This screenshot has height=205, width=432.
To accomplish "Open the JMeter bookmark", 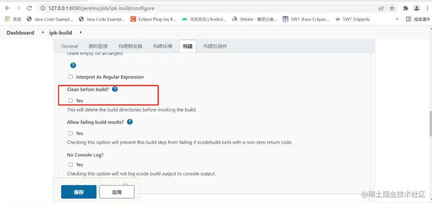I will (254, 19).
